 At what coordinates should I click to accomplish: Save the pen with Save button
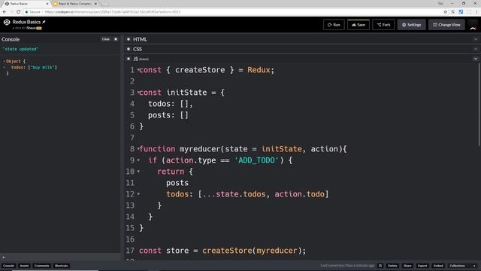coord(358,25)
